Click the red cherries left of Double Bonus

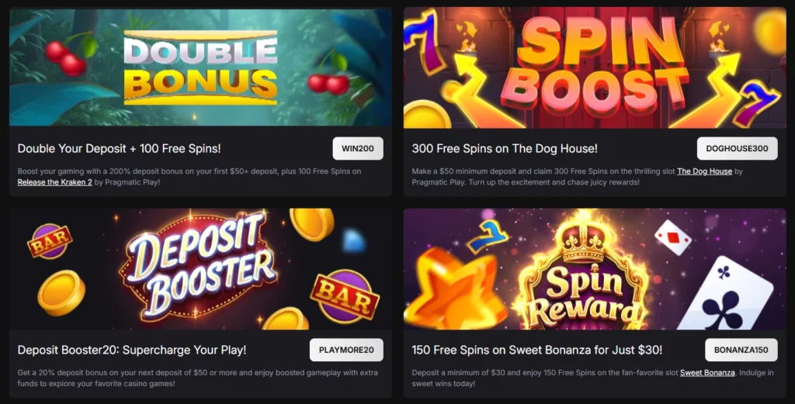pos(67,57)
